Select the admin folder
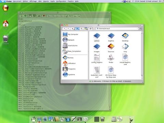The height and width of the screenshot is (123, 164). 97,37
